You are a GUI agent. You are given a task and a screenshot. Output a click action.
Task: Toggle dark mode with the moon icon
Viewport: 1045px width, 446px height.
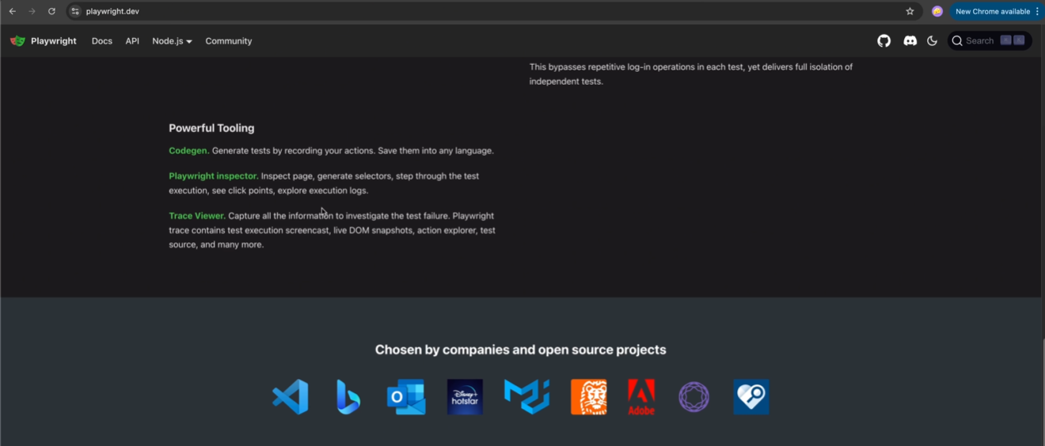(932, 41)
